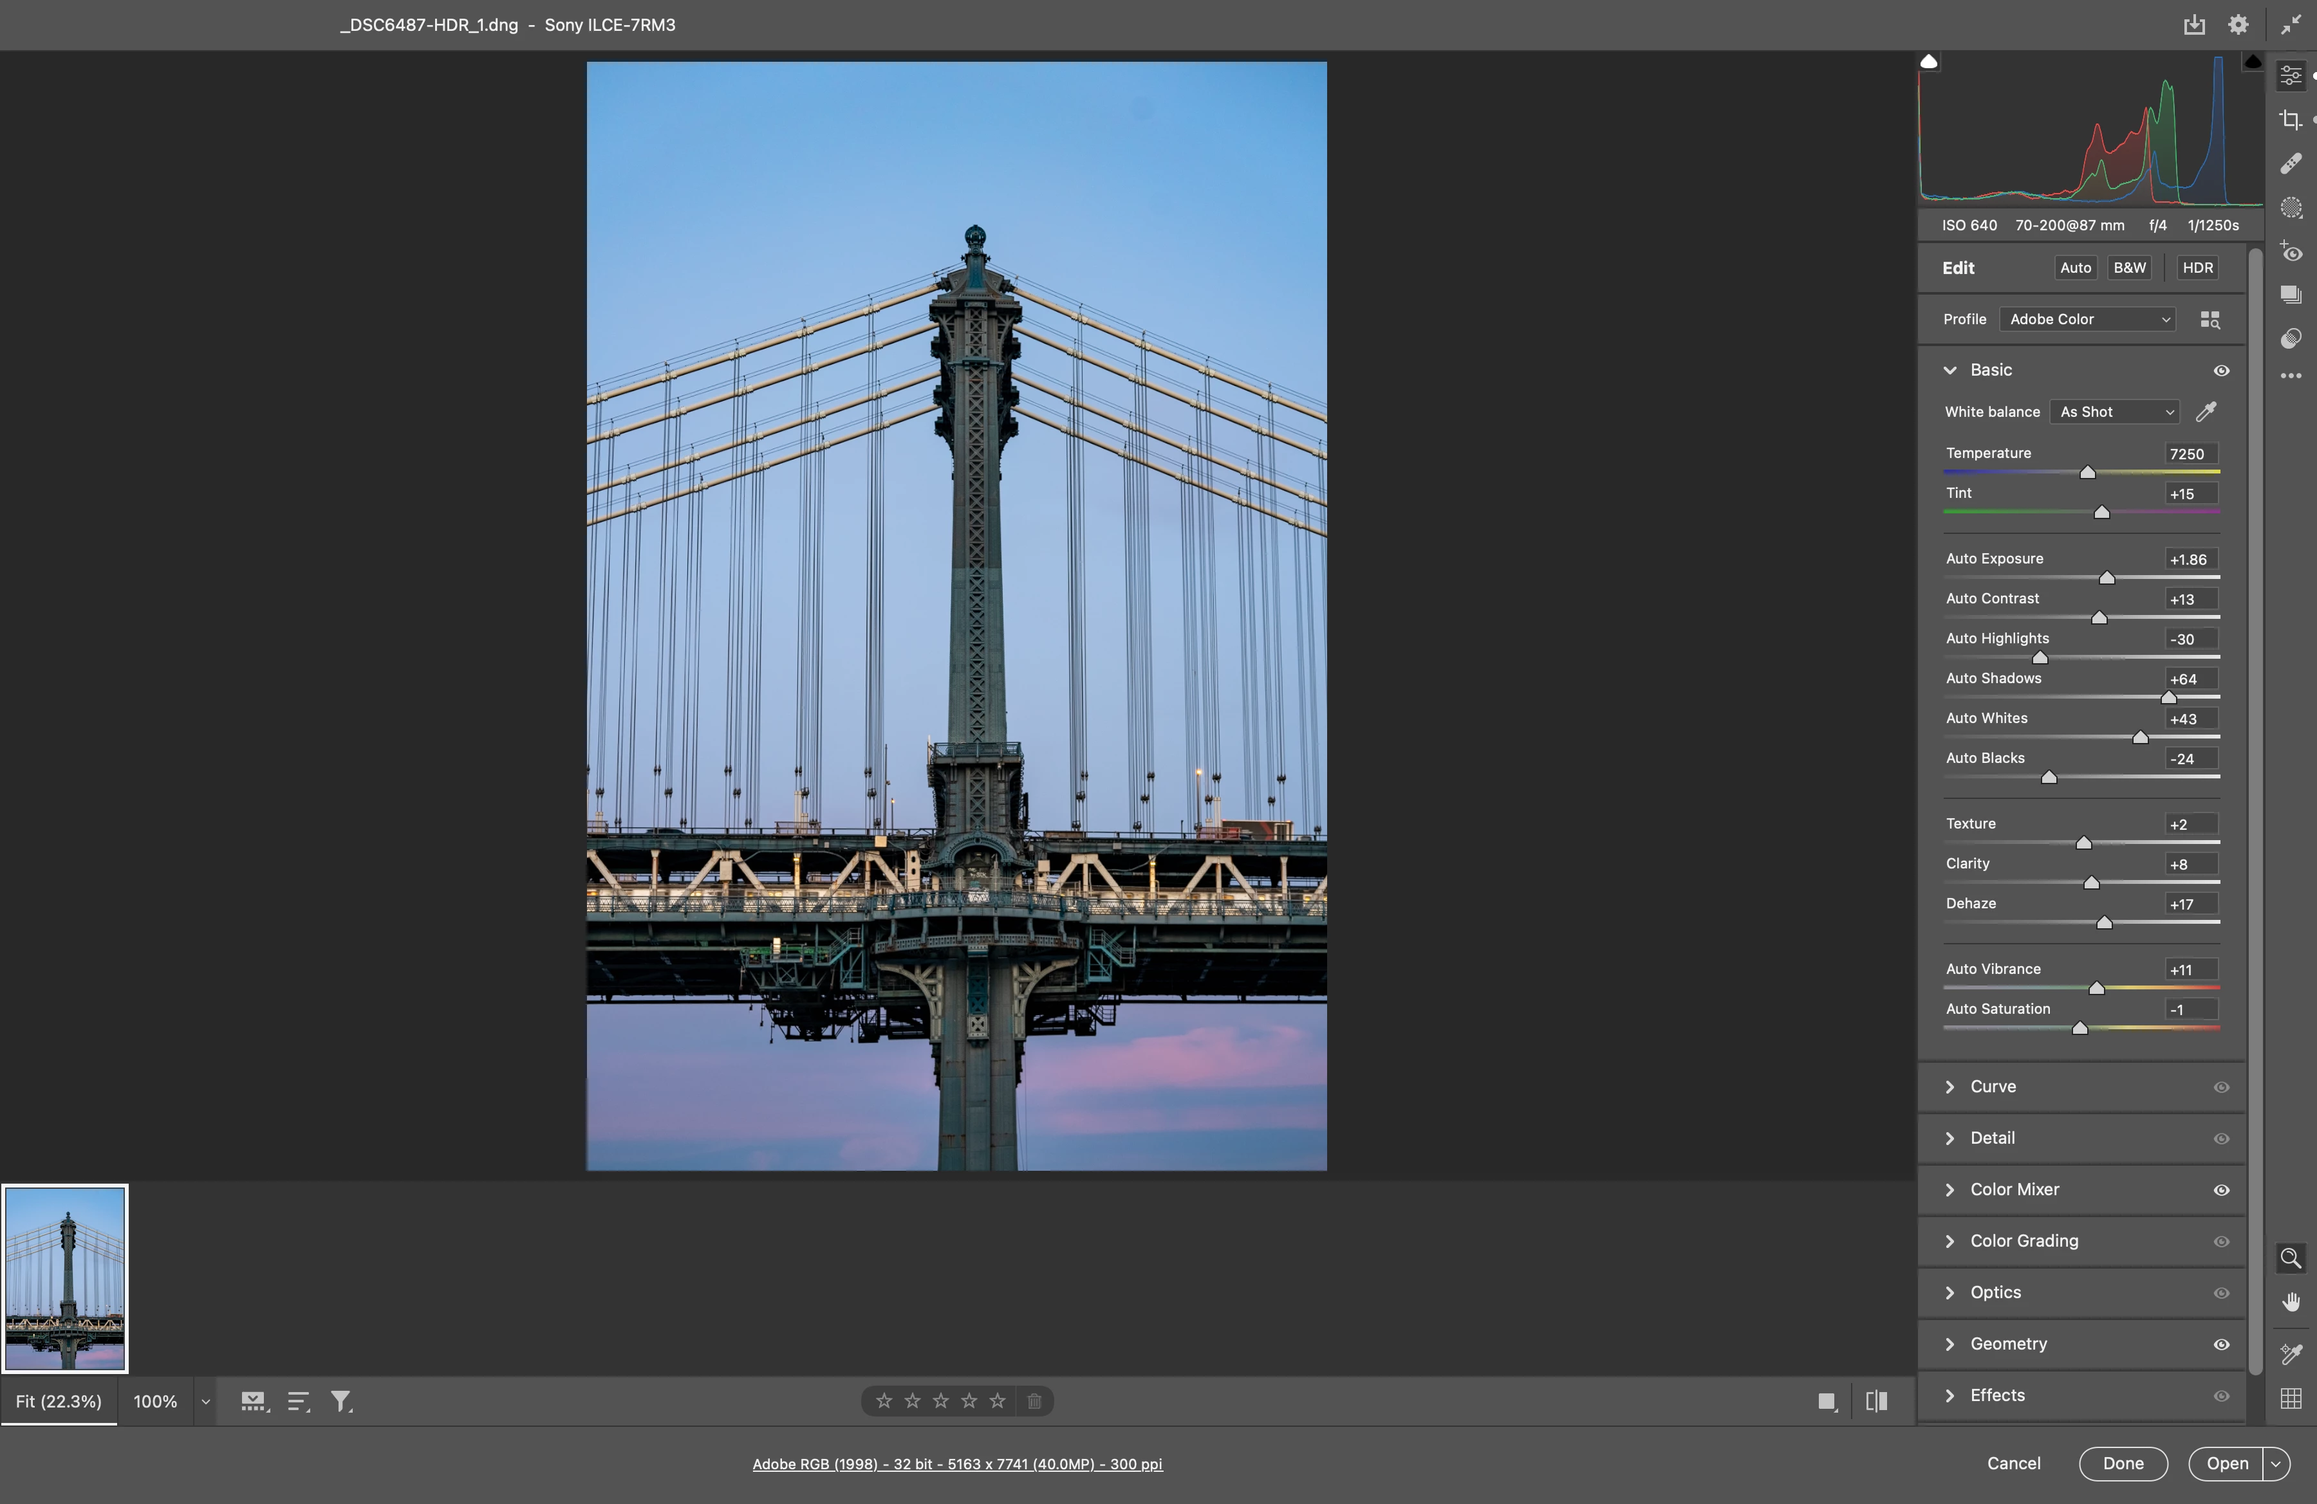Click the HDR edit mode button
The width and height of the screenshot is (2317, 1504).
click(2196, 268)
